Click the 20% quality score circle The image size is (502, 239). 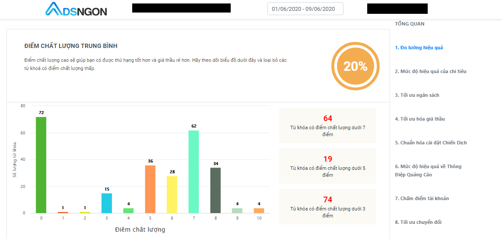(356, 66)
